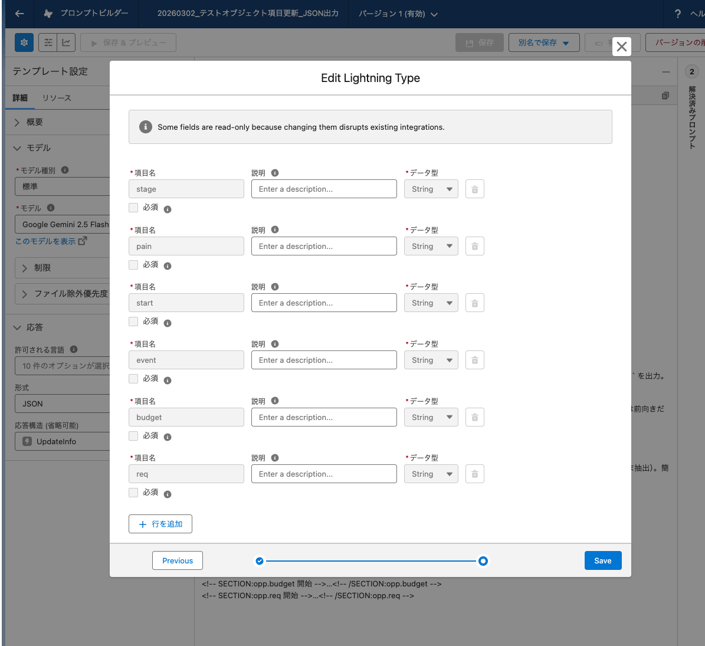Expand the 概要 section
This screenshot has width=705, height=646.
(34, 122)
